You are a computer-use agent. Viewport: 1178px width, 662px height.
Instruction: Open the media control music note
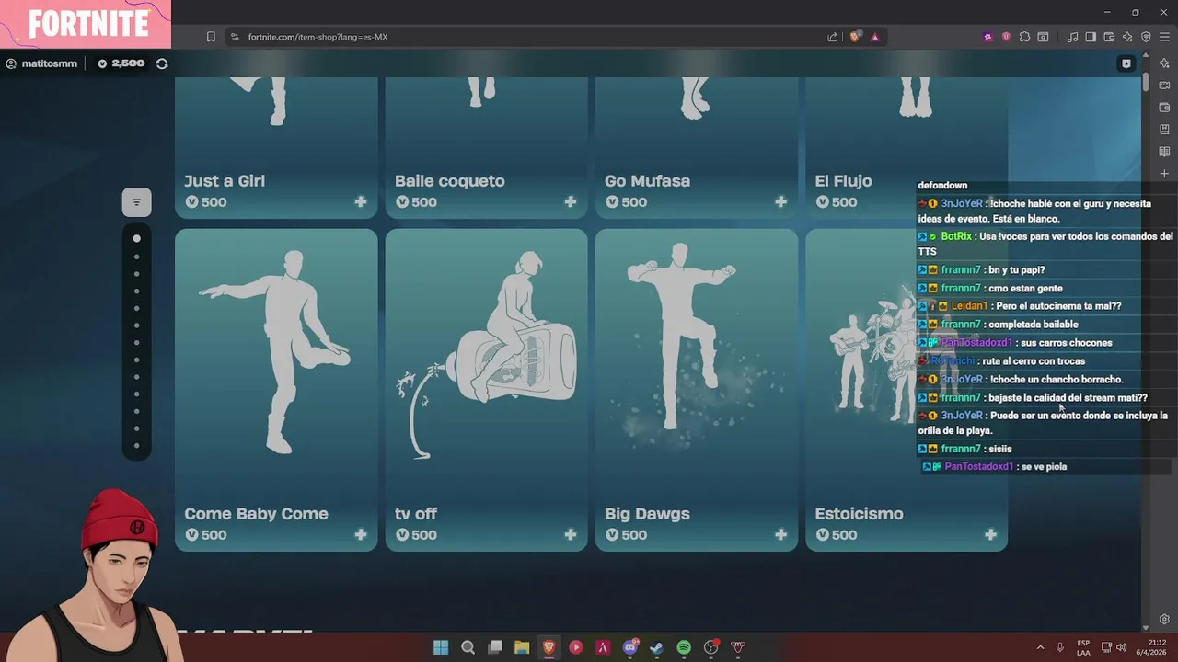(x=1072, y=37)
